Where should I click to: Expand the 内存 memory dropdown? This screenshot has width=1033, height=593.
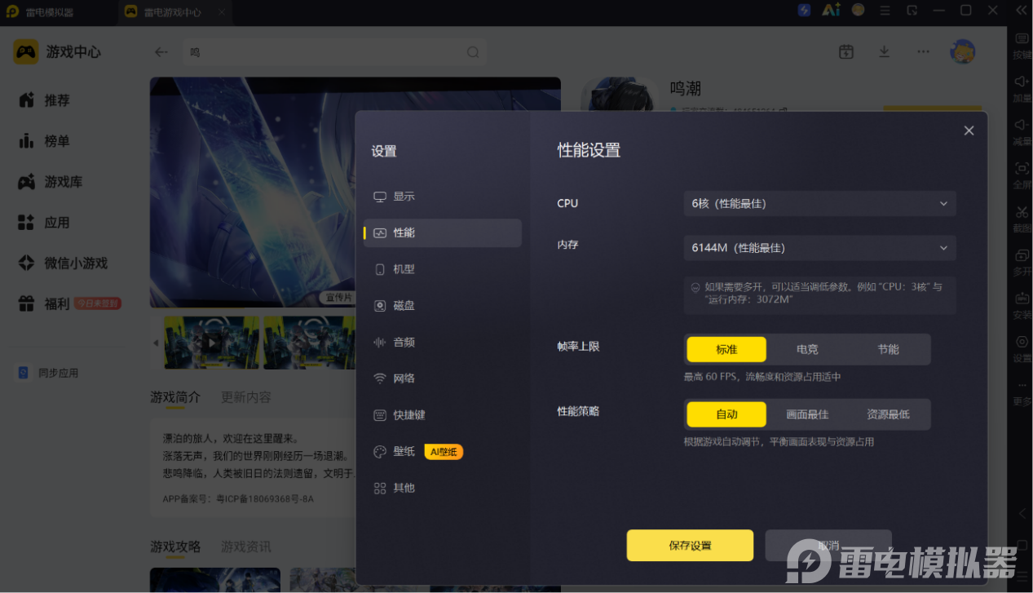point(819,247)
